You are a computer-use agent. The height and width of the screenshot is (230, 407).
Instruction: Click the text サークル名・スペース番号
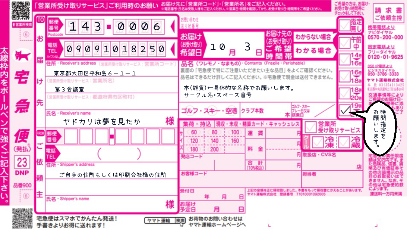pyautogui.click(x=218, y=95)
